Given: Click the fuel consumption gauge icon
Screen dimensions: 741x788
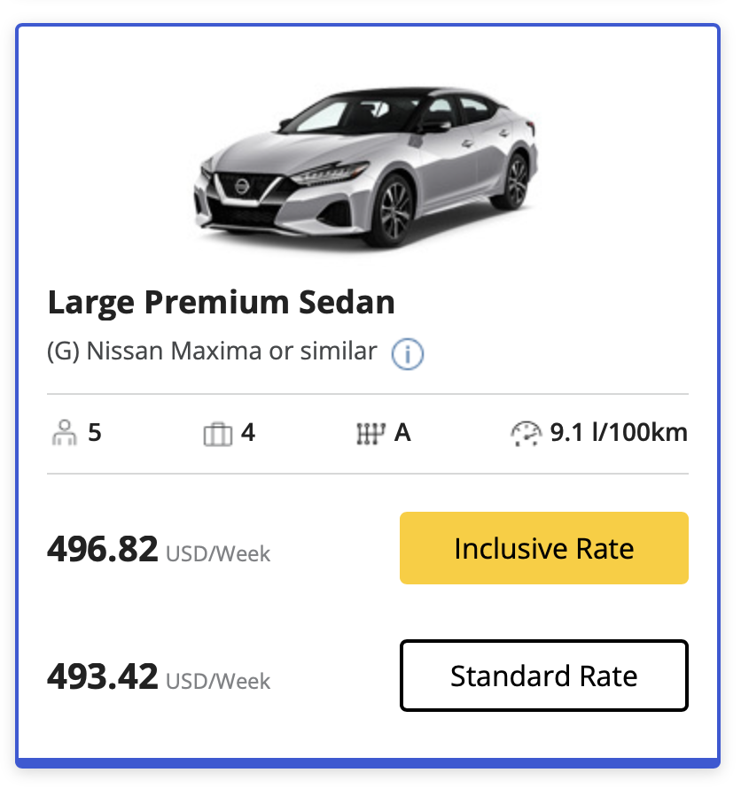Looking at the screenshot, I should coord(526,434).
